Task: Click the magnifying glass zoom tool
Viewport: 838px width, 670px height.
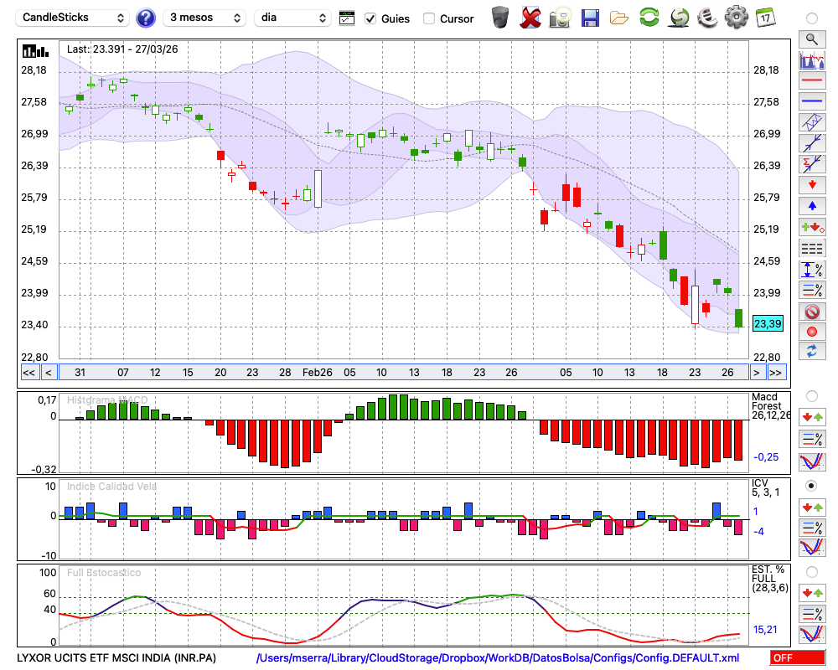Action: click(x=811, y=39)
